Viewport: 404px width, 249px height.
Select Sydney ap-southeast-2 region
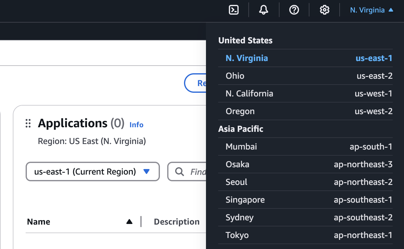[305, 218]
